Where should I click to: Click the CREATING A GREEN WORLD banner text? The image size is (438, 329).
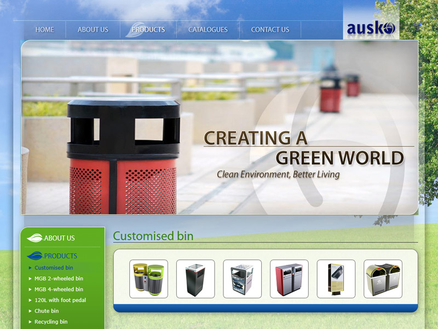coord(304,148)
